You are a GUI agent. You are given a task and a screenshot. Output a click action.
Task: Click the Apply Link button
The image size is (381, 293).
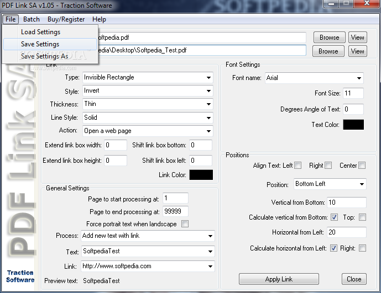[279, 279]
